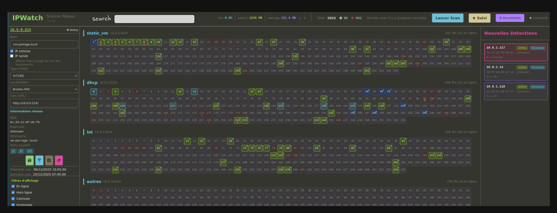The height and width of the screenshot is (213, 557).
Task: Click the search input field
Action: point(154,19)
